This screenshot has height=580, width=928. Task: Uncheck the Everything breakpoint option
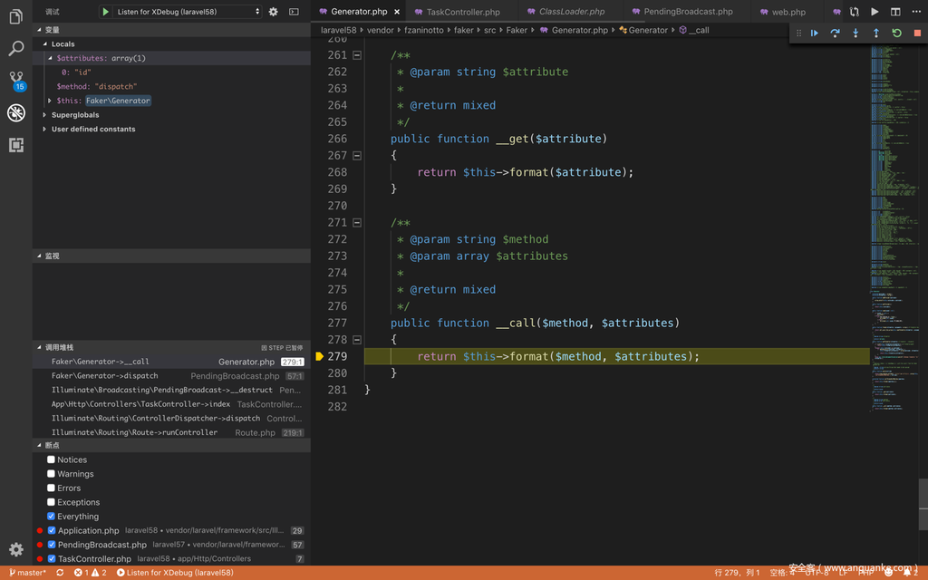click(52, 517)
